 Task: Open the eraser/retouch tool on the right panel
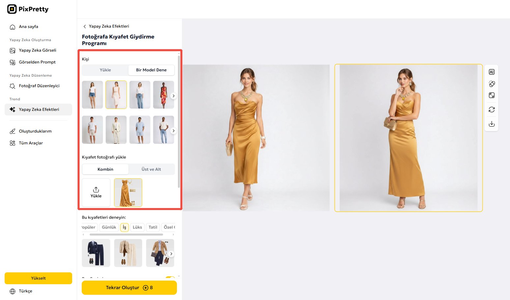(491, 84)
